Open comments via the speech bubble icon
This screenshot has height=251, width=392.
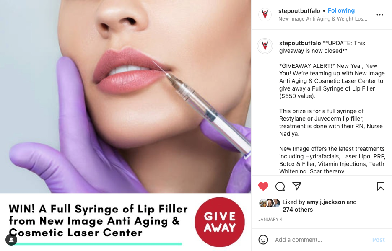click(280, 186)
